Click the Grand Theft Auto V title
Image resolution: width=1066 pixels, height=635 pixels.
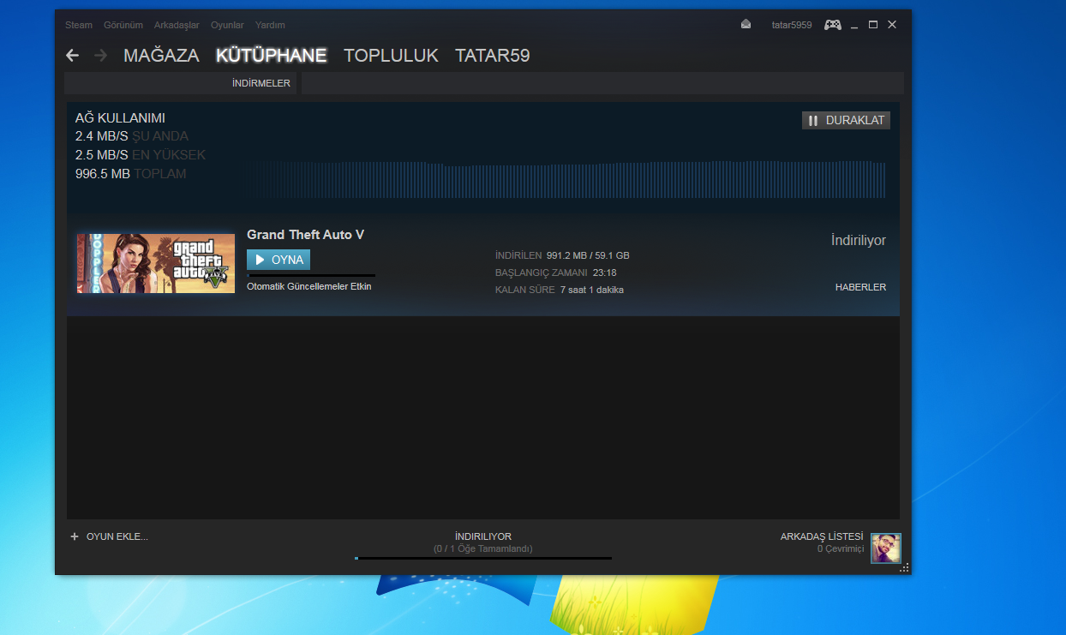tap(306, 235)
